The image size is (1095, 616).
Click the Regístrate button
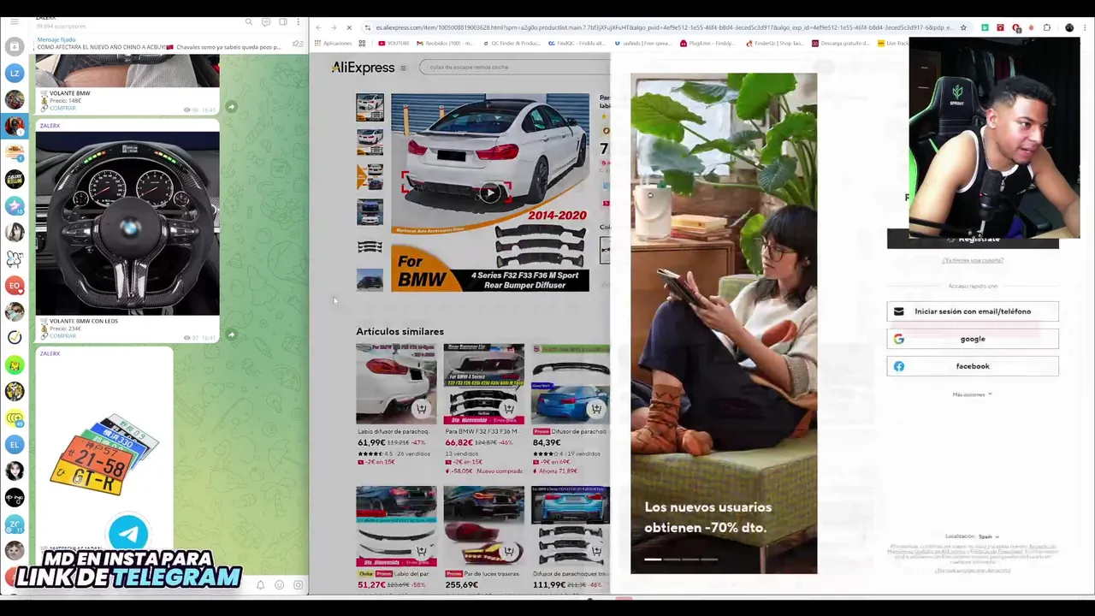[973, 240]
